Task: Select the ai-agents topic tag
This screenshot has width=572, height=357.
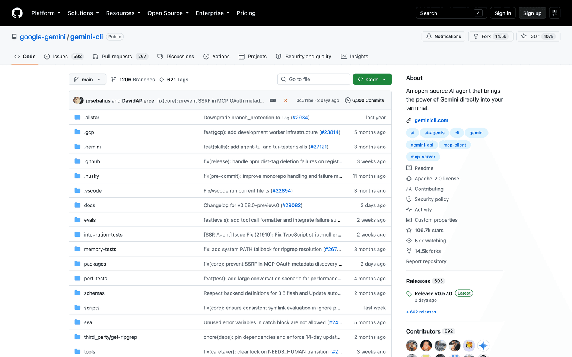Action: tap(434, 133)
